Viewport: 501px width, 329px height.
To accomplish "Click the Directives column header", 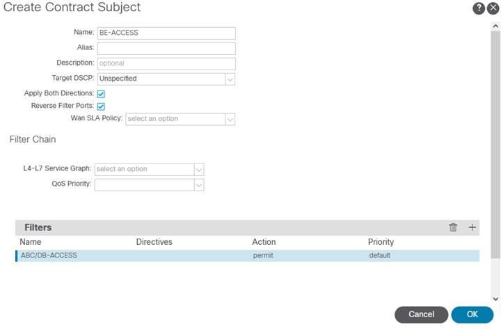I will click(x=154, y=242).
